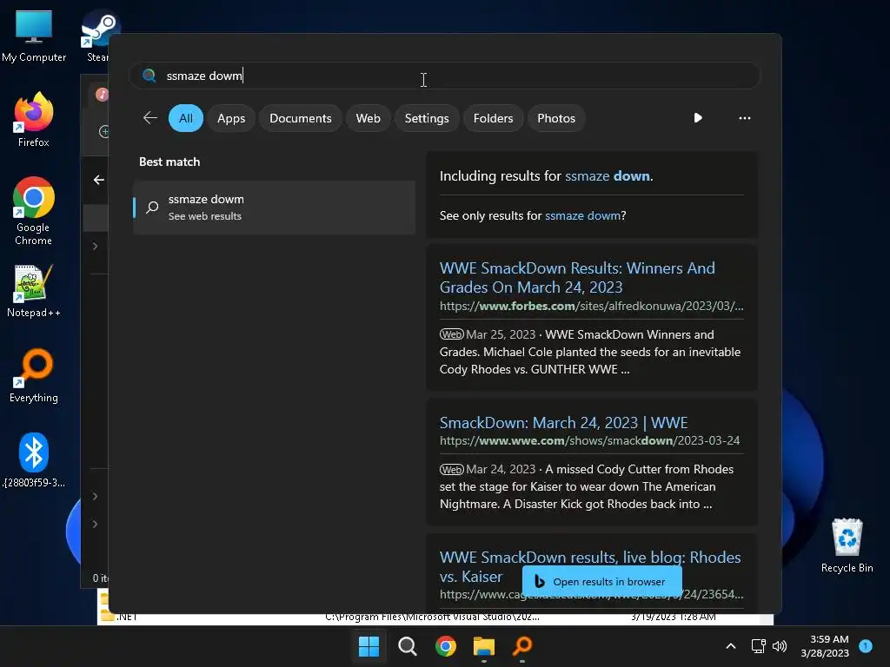Open the Recycle Bin
The image size is (890, 667).
847,545
